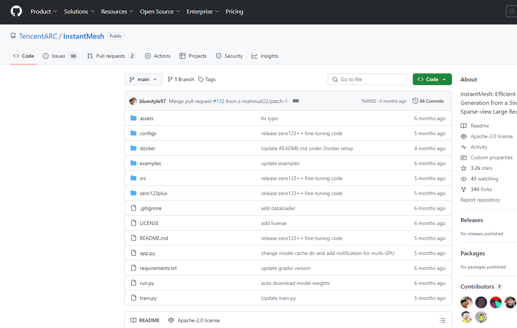Click the zero123plus folder icon
This screenshot has height=328, width=517.
[x=133, y=193]
